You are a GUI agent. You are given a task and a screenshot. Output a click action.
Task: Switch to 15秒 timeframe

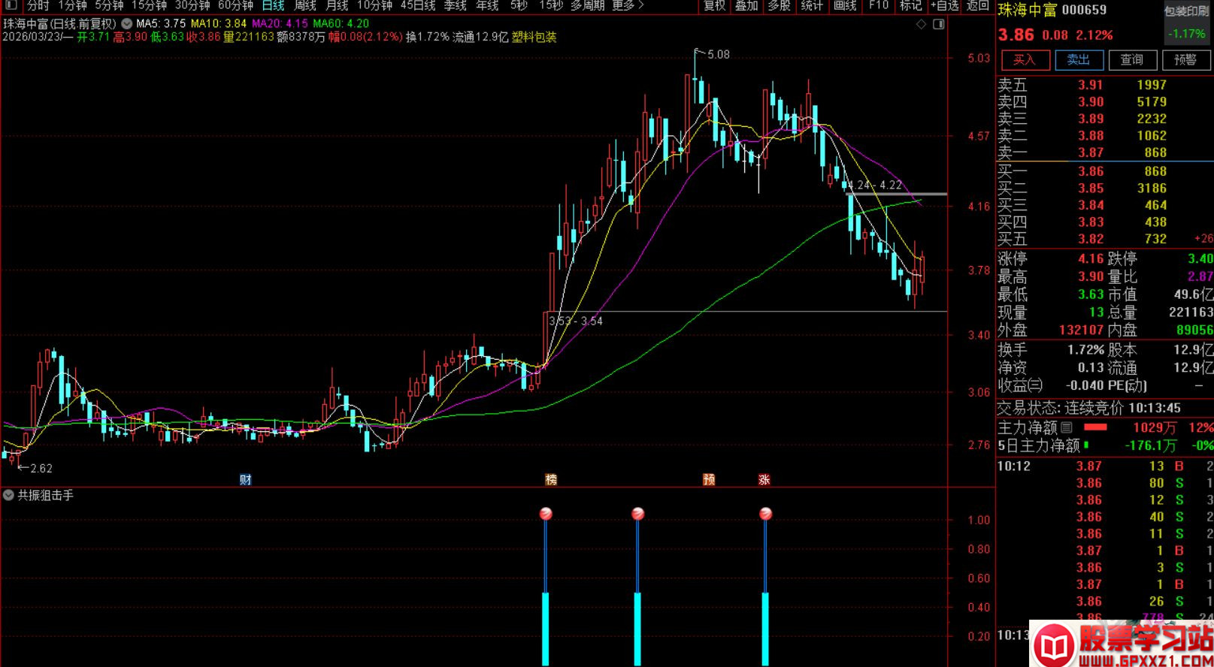pyautogui.click(x=550, y=5)
